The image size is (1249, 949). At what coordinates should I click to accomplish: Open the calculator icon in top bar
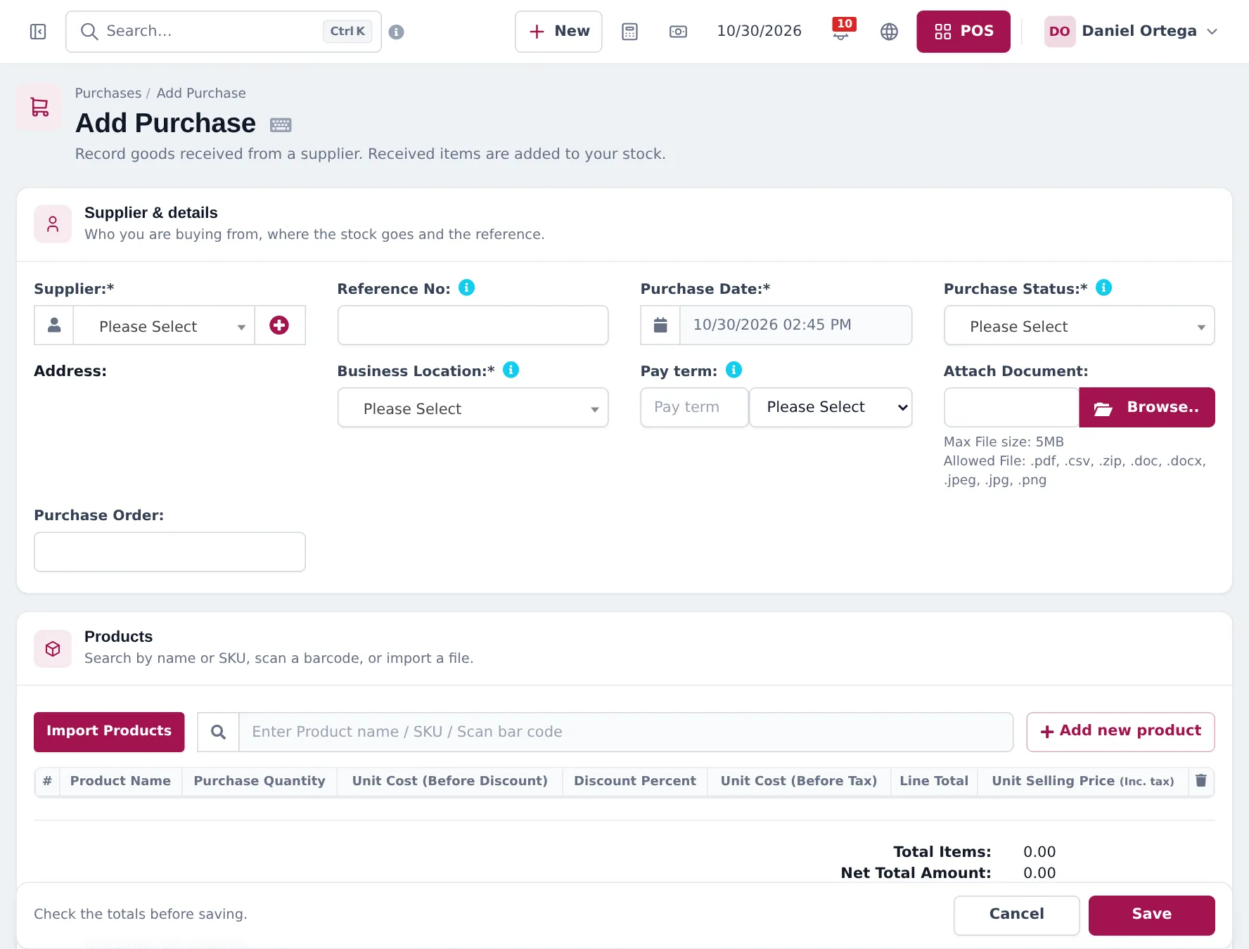(629, 32)
